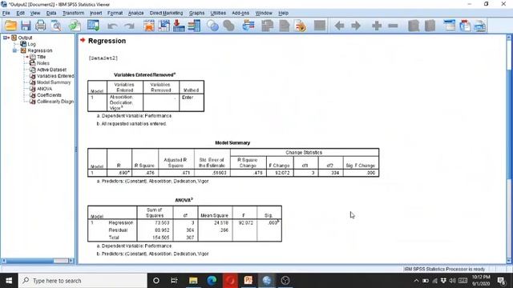Open the Utilities menu
This screenshot has height=288, width=513.
click(x=218, y=13)
